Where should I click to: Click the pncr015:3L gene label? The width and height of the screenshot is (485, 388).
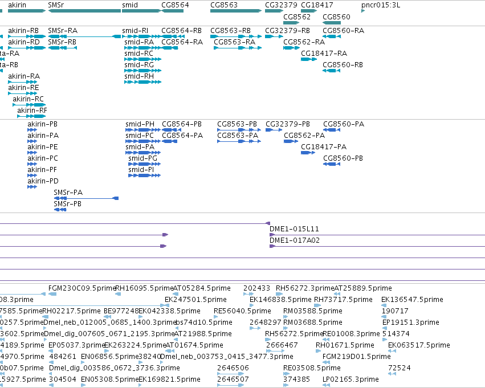381,5
